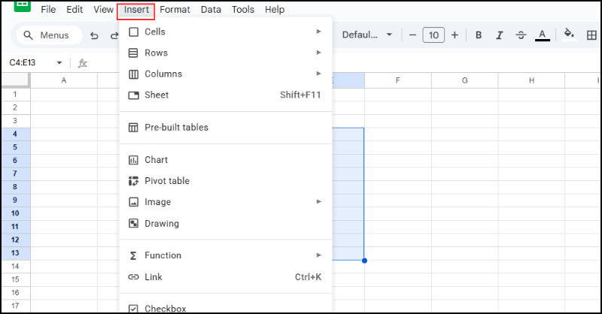Open the text color picker
Viewport: 602px width, 314px height.
point(542,35)
